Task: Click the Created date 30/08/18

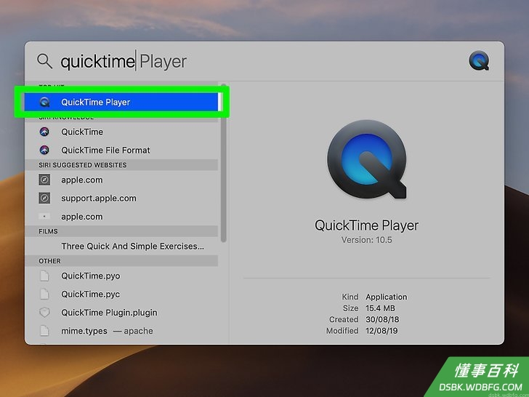Action: (x=381, y=319)
